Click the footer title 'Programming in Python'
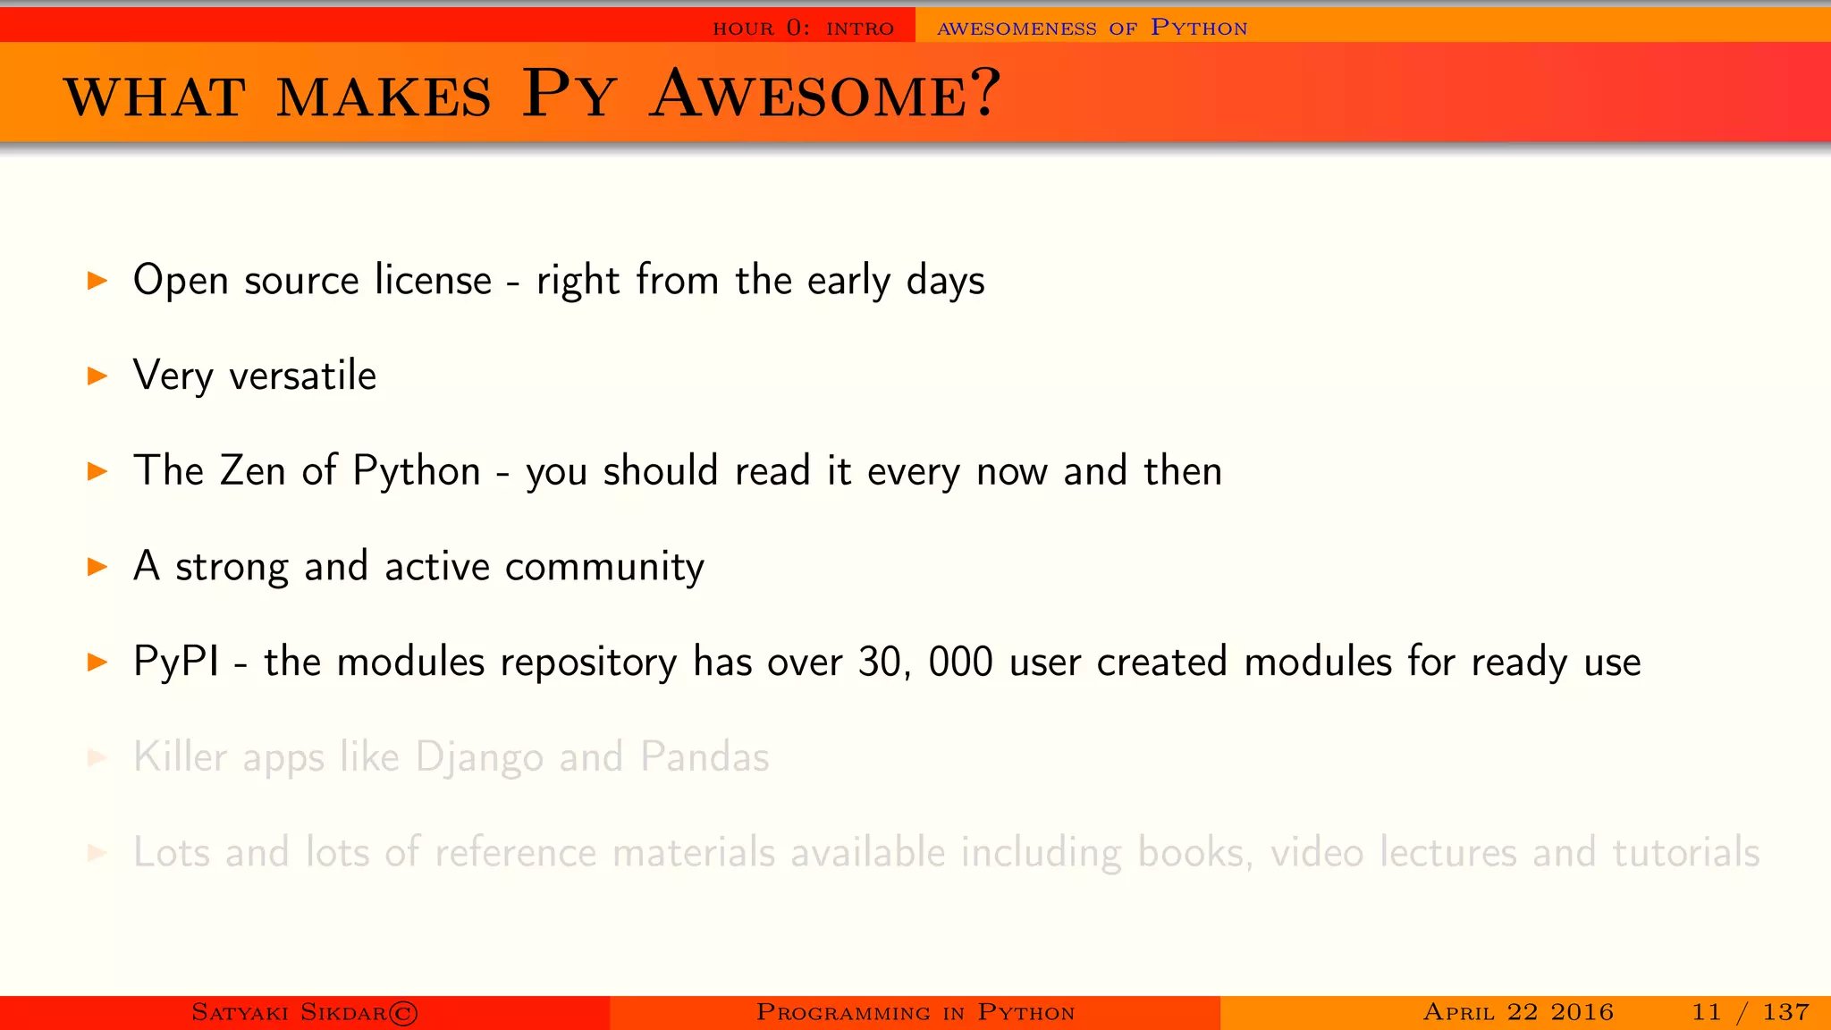 (x=915, y=1012)
